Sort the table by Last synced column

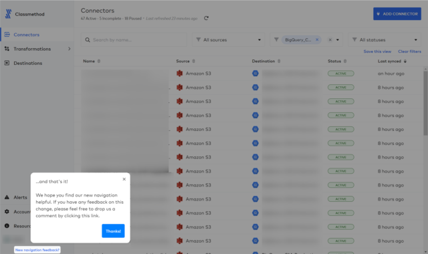[393, 61]
